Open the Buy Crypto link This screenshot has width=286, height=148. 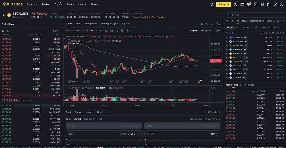tap(32, 4)
